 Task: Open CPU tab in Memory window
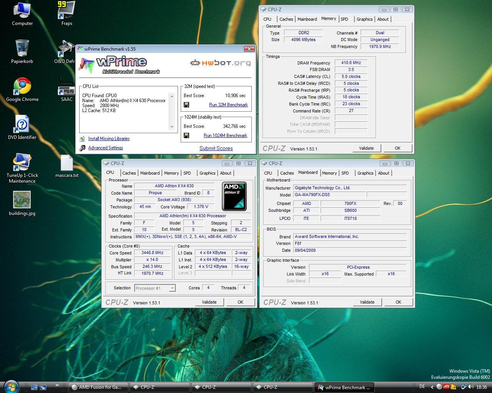(268, 19)
